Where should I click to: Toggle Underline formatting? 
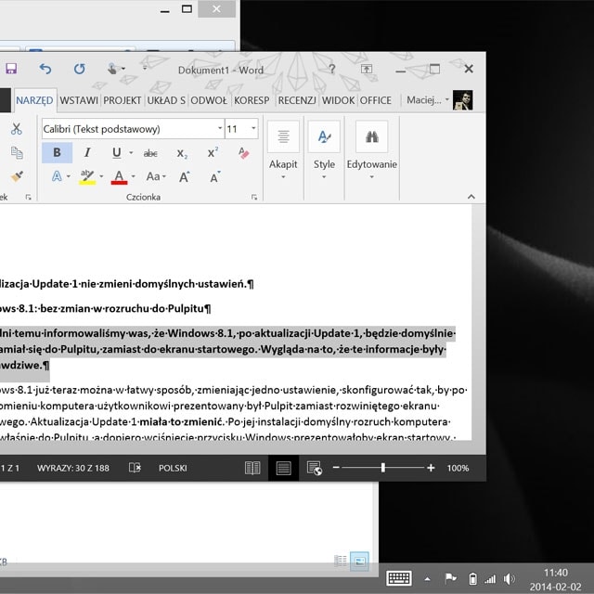(116, 152)
